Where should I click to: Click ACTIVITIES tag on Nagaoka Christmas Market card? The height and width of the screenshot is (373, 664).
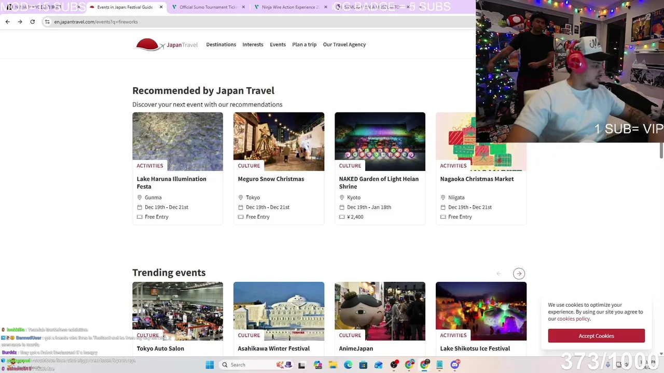[453, 166]
